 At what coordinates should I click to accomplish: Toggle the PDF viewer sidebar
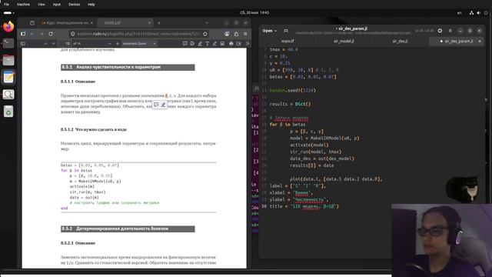click(23, 44)
